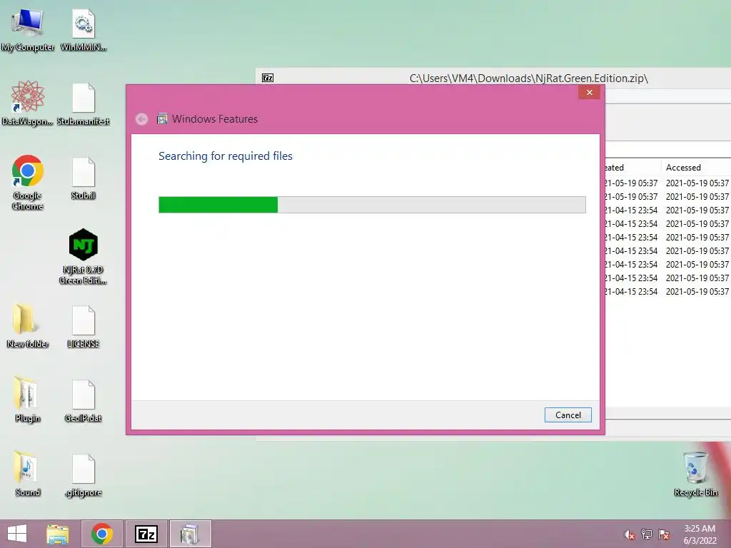Open the New folder desktop icon
This screenshot has width=731, height=548.
28,326
